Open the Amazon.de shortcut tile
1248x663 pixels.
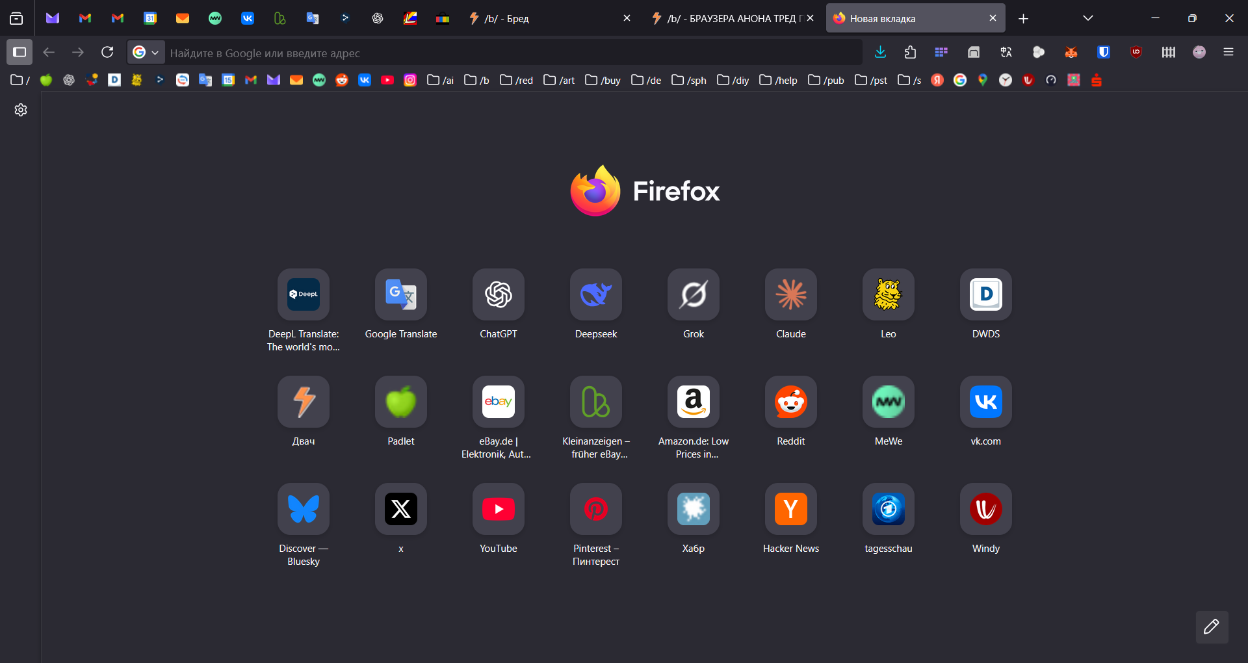pyautogui.click(x=694, y=402)
